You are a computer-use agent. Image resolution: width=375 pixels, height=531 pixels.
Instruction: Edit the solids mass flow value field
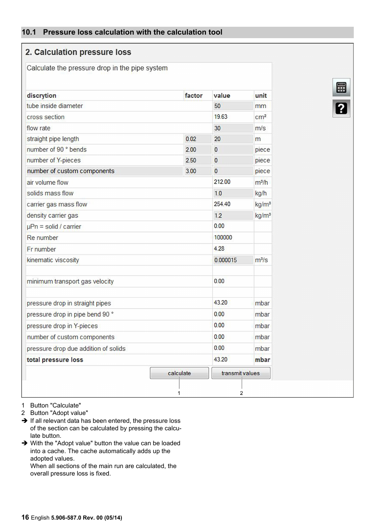[233, 193]
